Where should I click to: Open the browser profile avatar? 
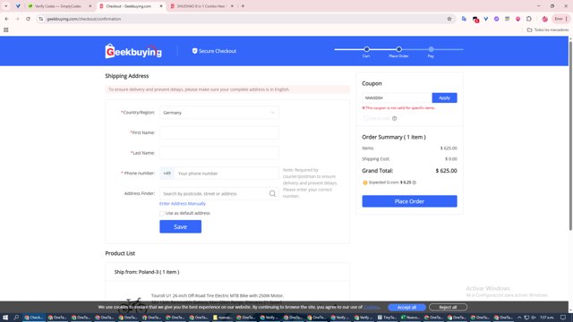[545, 19]
